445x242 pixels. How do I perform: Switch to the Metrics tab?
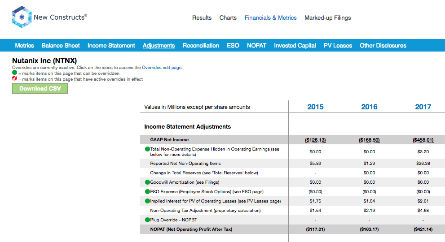[24, 46]
